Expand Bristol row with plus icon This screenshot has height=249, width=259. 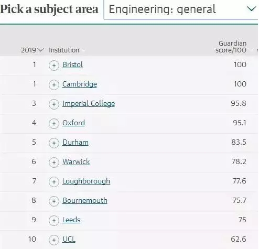(x=54, y=66)
